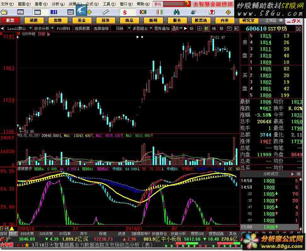
Task: Select the DDE决策 indicator tab
Action: [46, 234]
